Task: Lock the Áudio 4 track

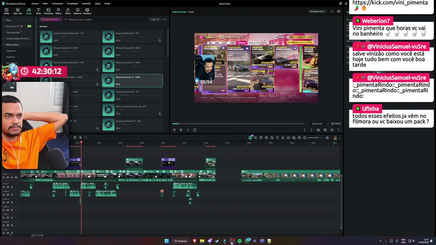Action: click(x=4, y=210)
